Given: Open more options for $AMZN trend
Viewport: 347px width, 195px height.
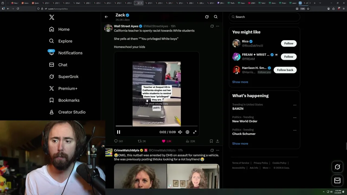Looking at the screenshot, I should click(x=295, y=105).
